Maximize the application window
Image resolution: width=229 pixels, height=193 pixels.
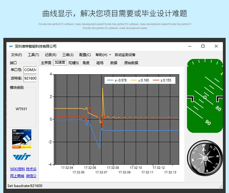tap(203, 46)
